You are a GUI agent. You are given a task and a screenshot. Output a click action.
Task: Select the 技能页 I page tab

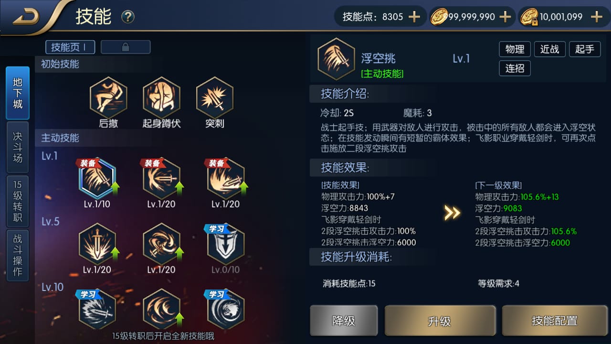tap(70, 47)
